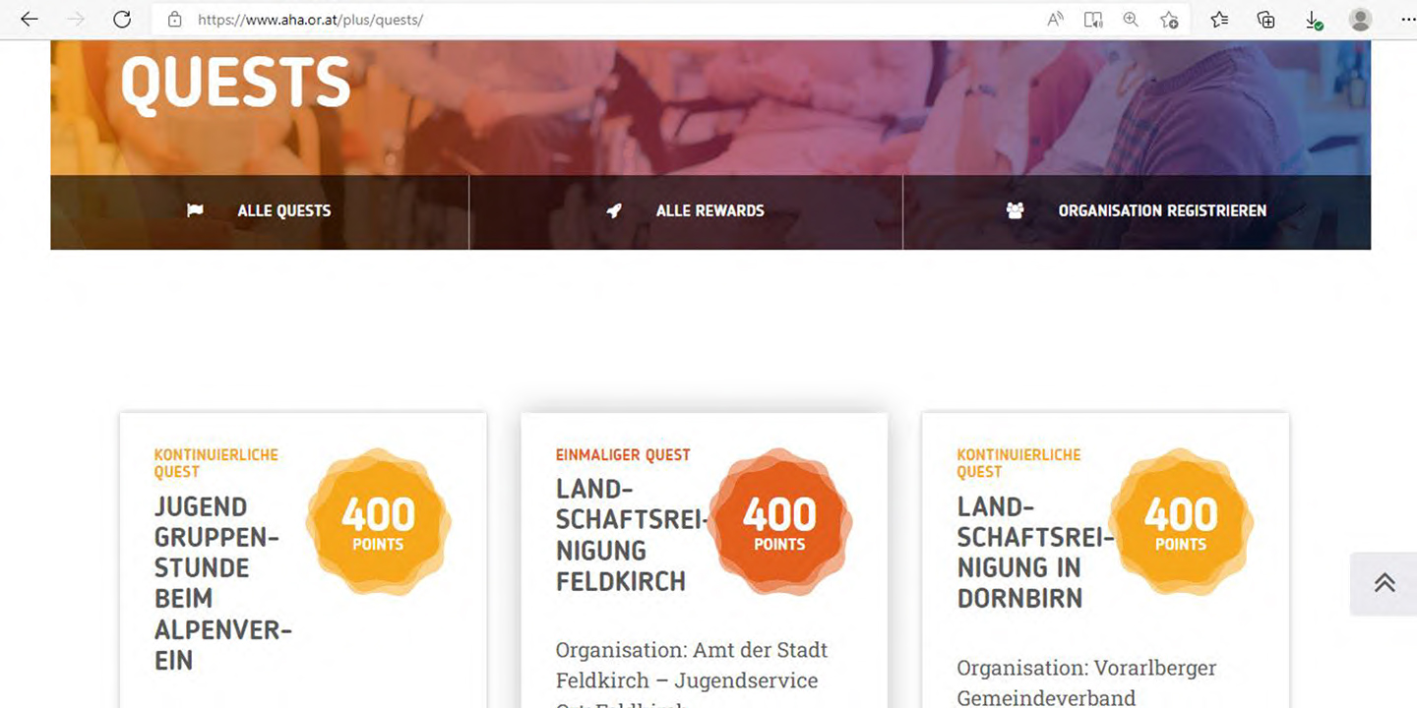Open the Downloads icon
Image resolution: width=1417 pixels, height=708 pixels.
click(x=1314, y=20)
